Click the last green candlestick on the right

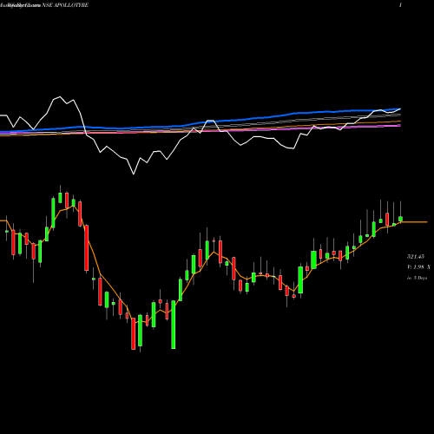400,219
